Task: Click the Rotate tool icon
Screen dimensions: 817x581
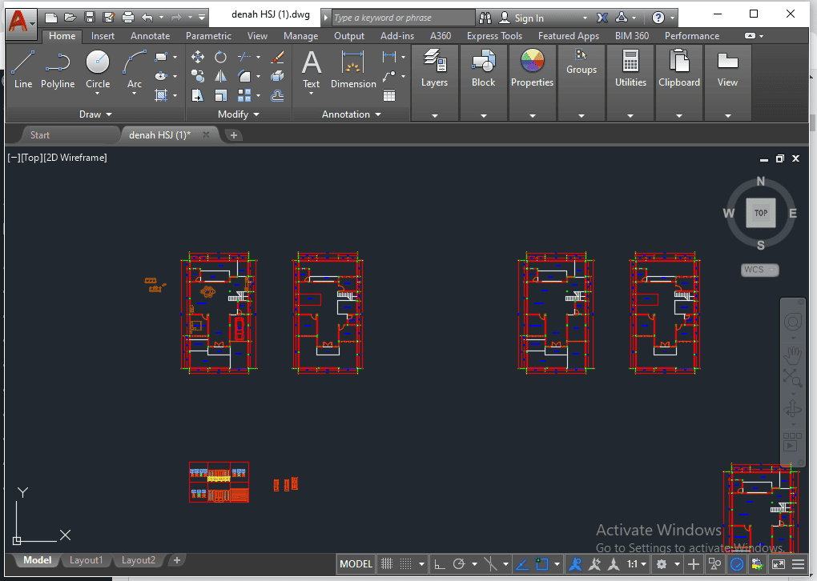Action: tap(220, 57)
